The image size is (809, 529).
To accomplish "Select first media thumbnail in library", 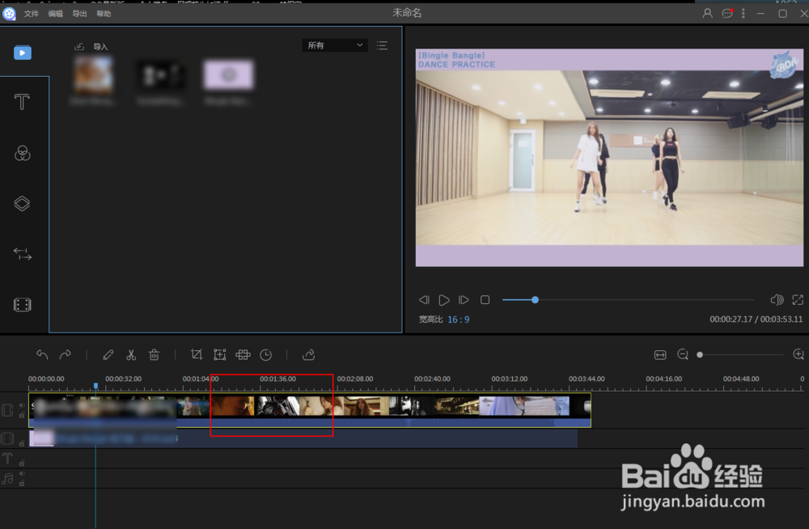I will 93,75.
